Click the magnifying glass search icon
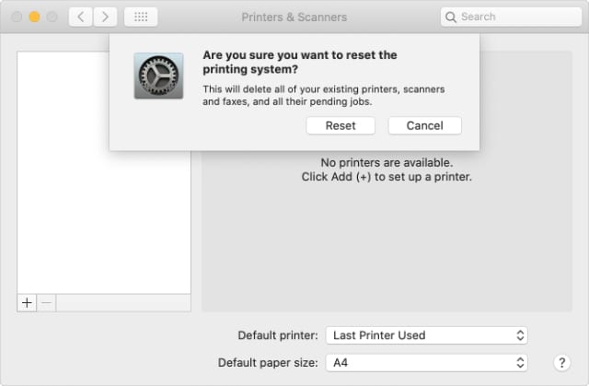The height and width of the screenshot is (386, 589). (x=450, y=17)
